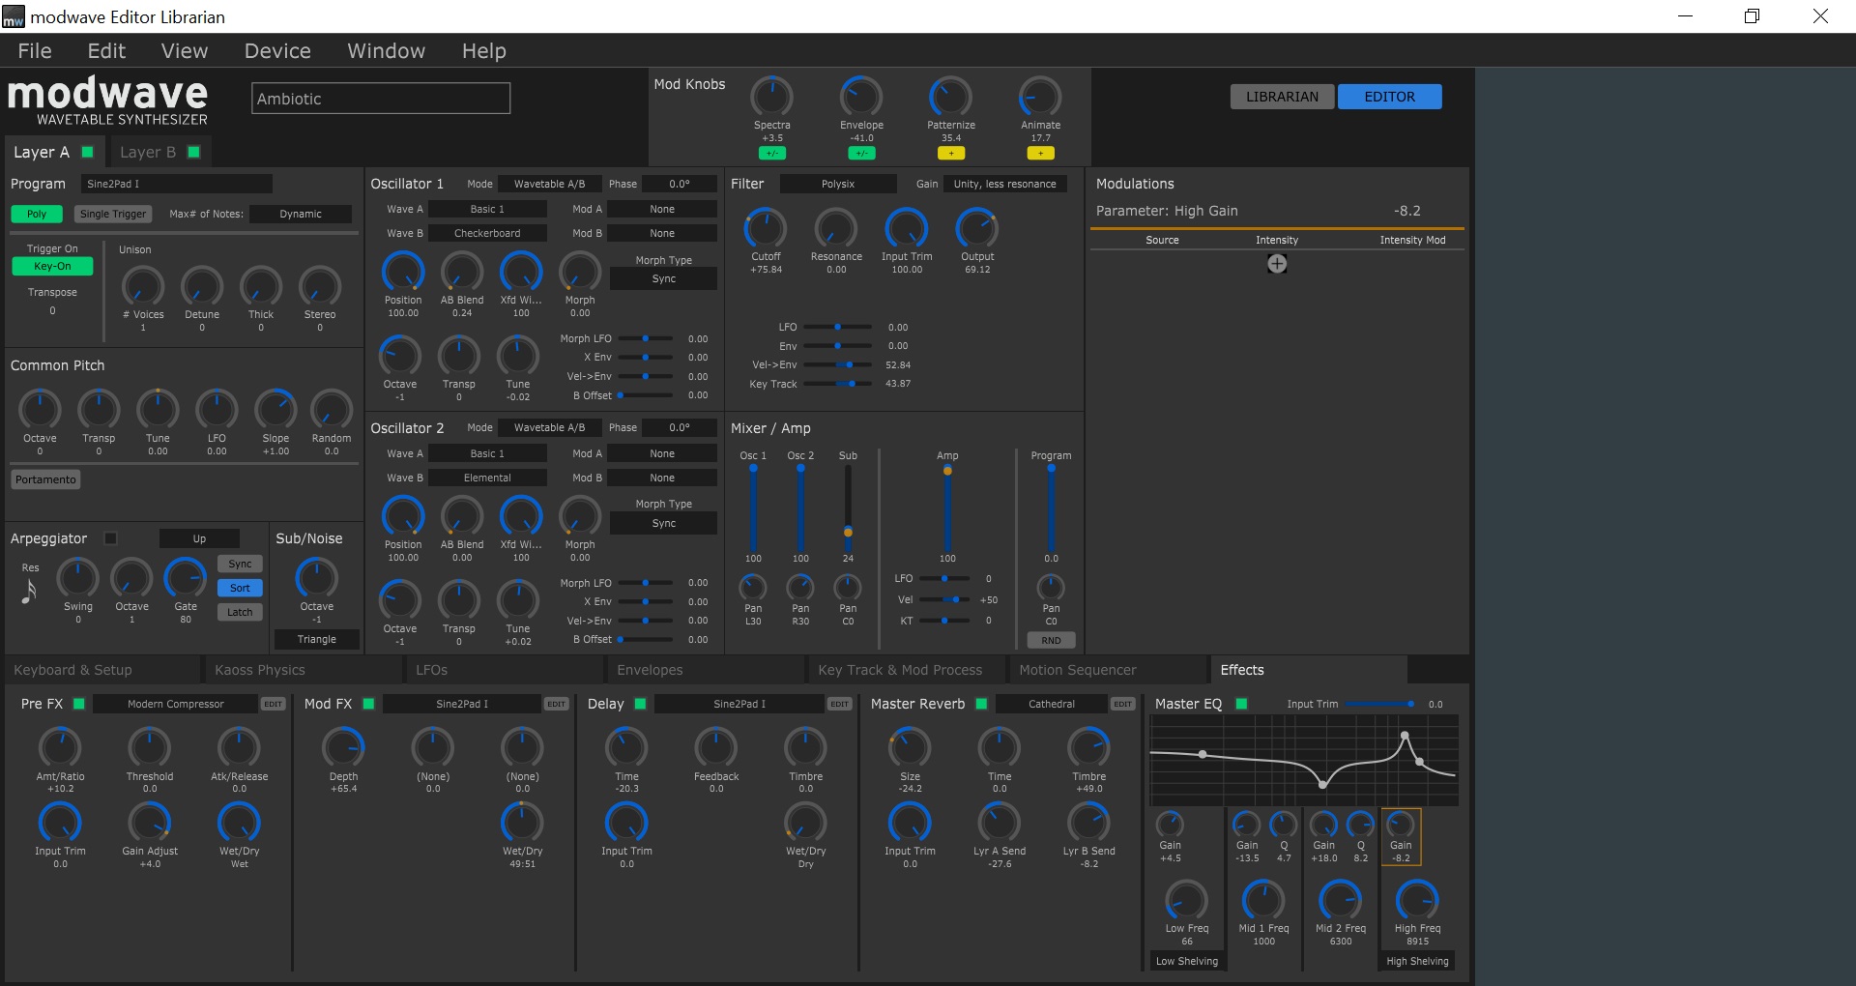The image size is (1856, 986).
Task: Open the Modern Compressor EDIT panel
Action: point(273,704)
